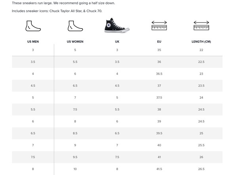Image resolution: width=233 pixels, height=175 pixels.
Task: Select US WOMEN size 6.5 cell
Action: (x=75, y=86)
